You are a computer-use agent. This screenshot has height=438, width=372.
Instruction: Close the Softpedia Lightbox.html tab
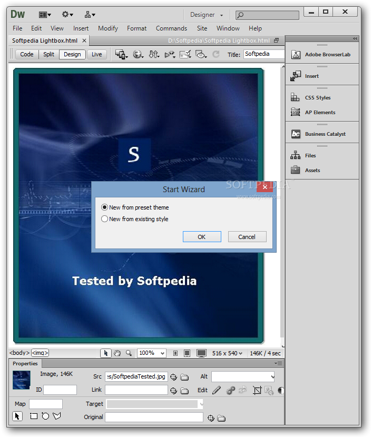pos(84,41)
